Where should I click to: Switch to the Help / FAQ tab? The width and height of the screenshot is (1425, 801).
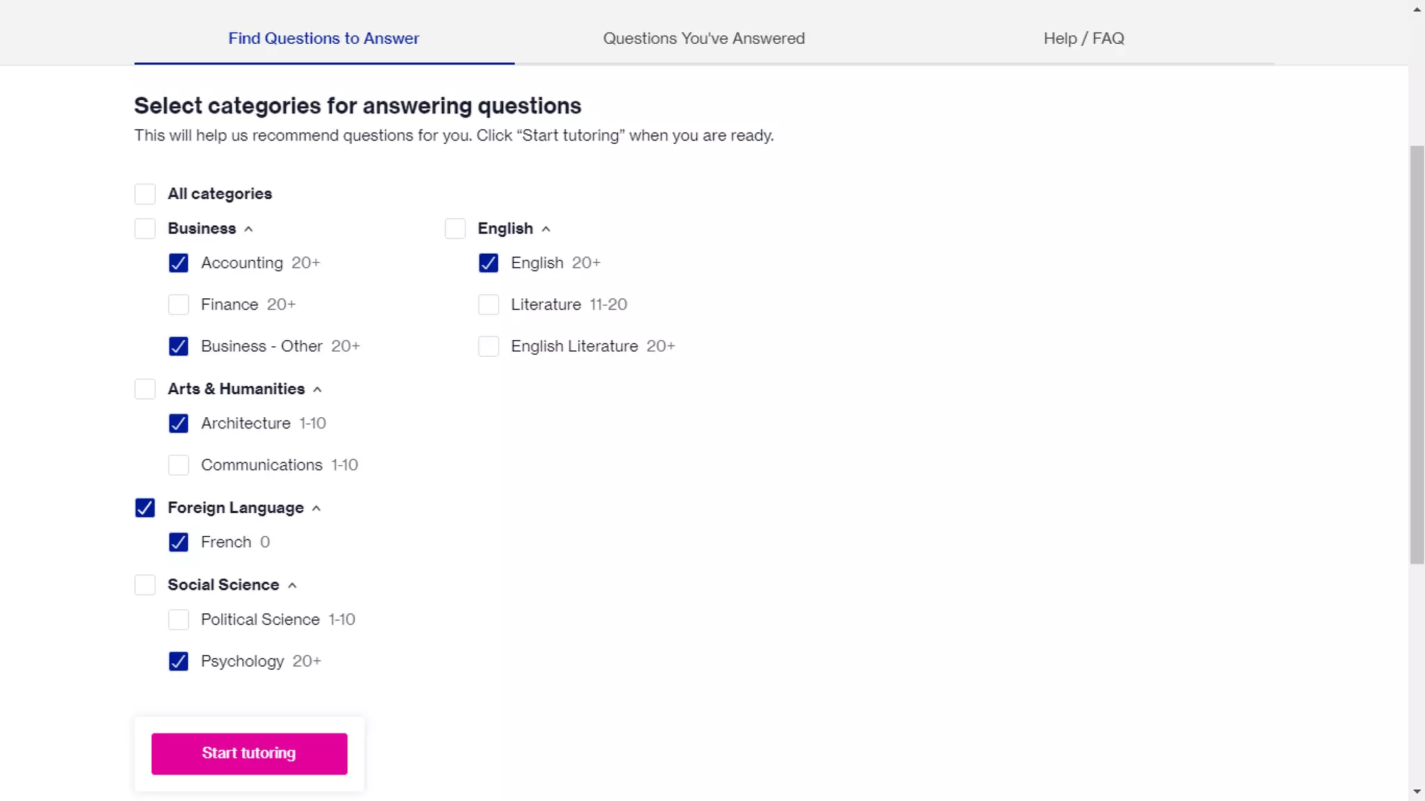tap(1083, 38)
